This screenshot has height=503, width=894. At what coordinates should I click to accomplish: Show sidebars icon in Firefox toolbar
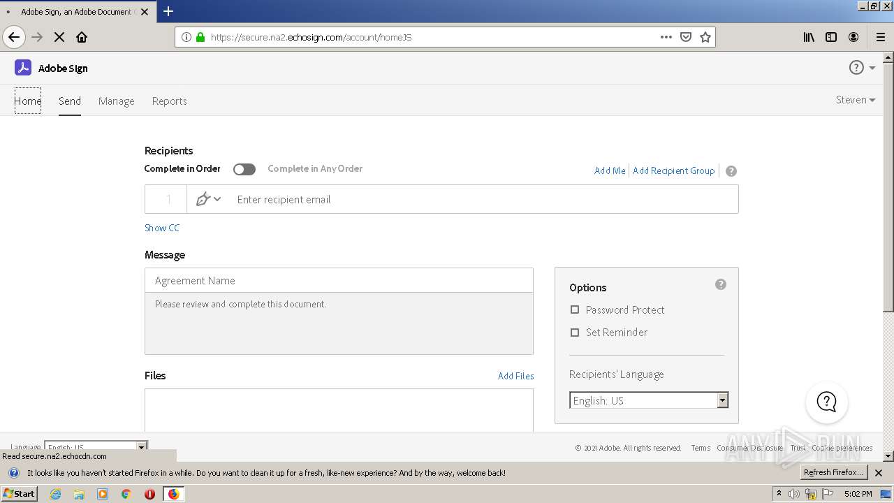831,37
